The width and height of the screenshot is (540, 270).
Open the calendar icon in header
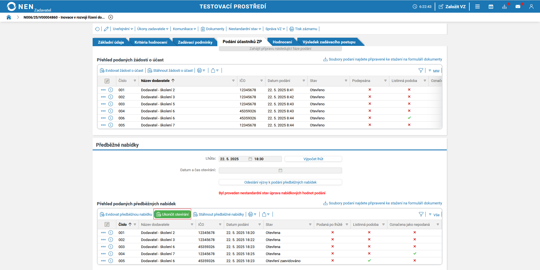[491, 6]
